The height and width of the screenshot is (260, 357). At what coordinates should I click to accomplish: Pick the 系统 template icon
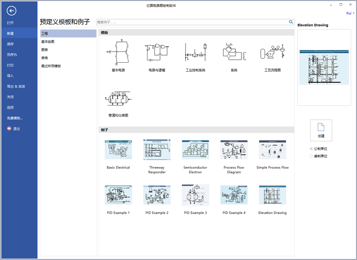234,52
